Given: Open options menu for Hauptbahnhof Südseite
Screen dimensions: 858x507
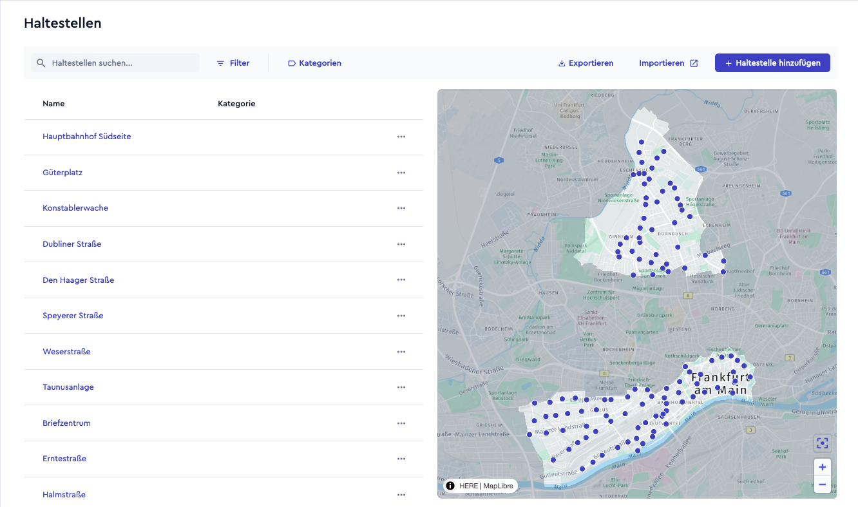Looking at the screenshot, I should coord(401,137).
